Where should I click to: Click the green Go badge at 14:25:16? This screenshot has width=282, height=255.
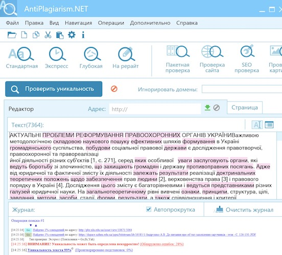tap(28, 235)
